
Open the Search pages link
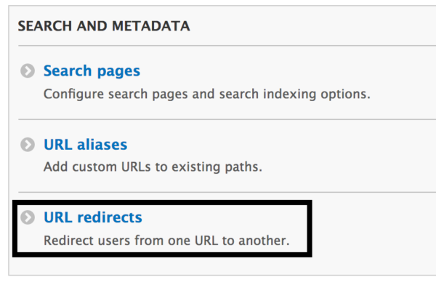click(x=92, y=71)
